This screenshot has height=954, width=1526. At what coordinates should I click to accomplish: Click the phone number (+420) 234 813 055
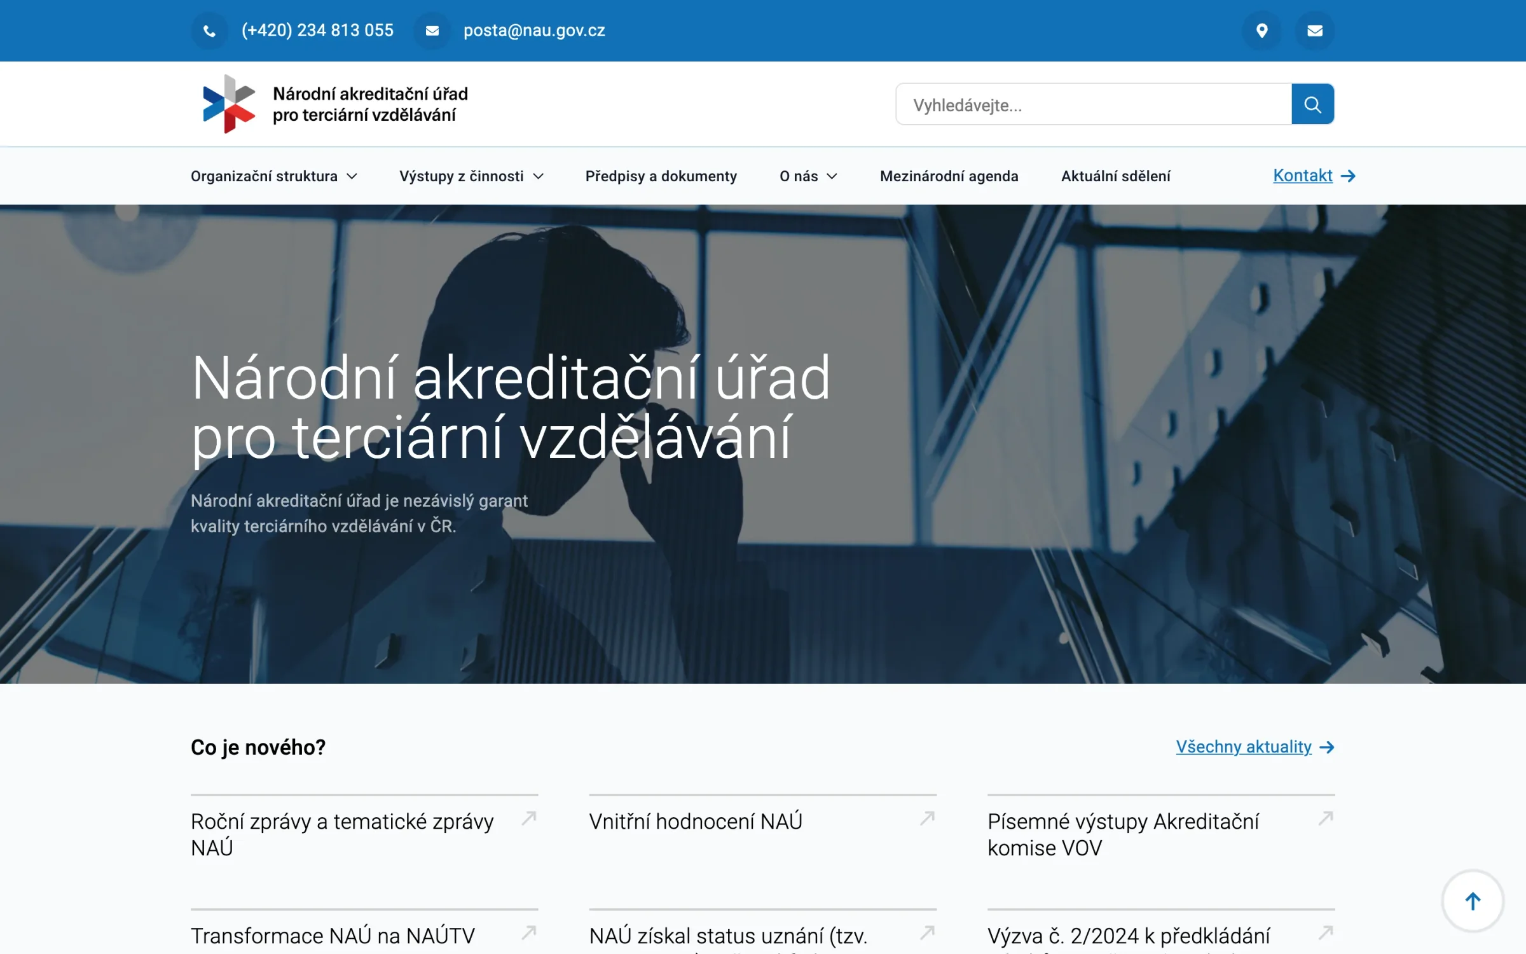coord(317,31)
